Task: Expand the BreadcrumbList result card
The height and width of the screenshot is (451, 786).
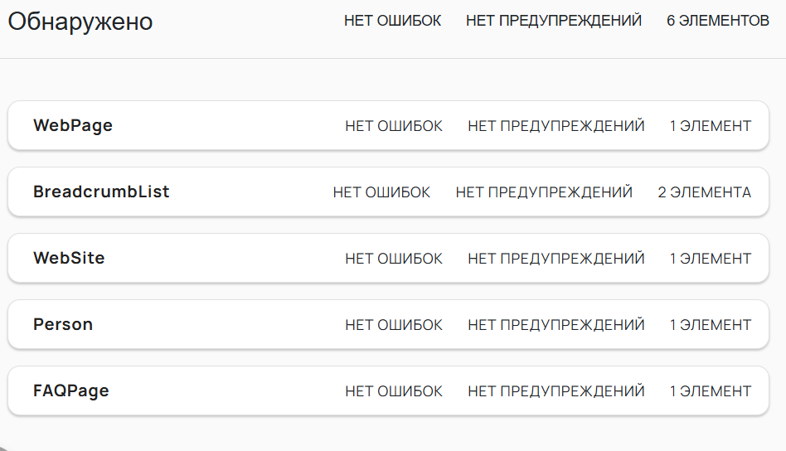Action: (x=240, y=192)
